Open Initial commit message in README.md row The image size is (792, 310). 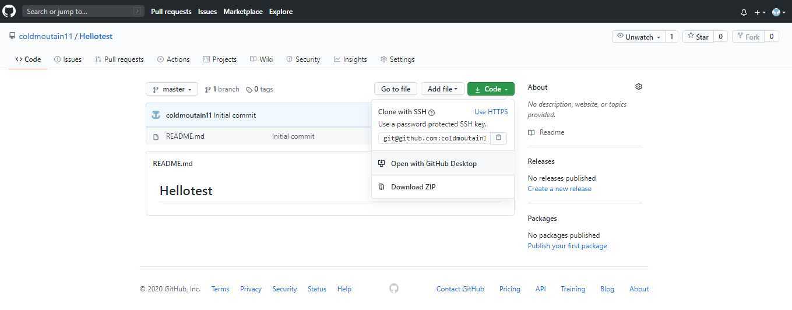tap(293, 136)
